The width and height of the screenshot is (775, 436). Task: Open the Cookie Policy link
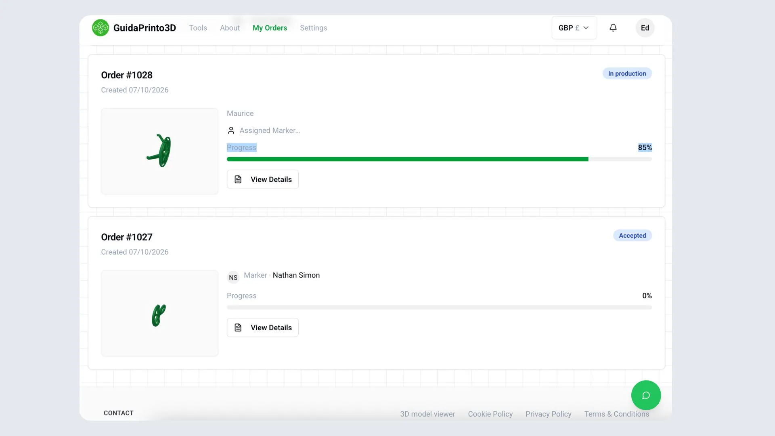coord(490,414)
